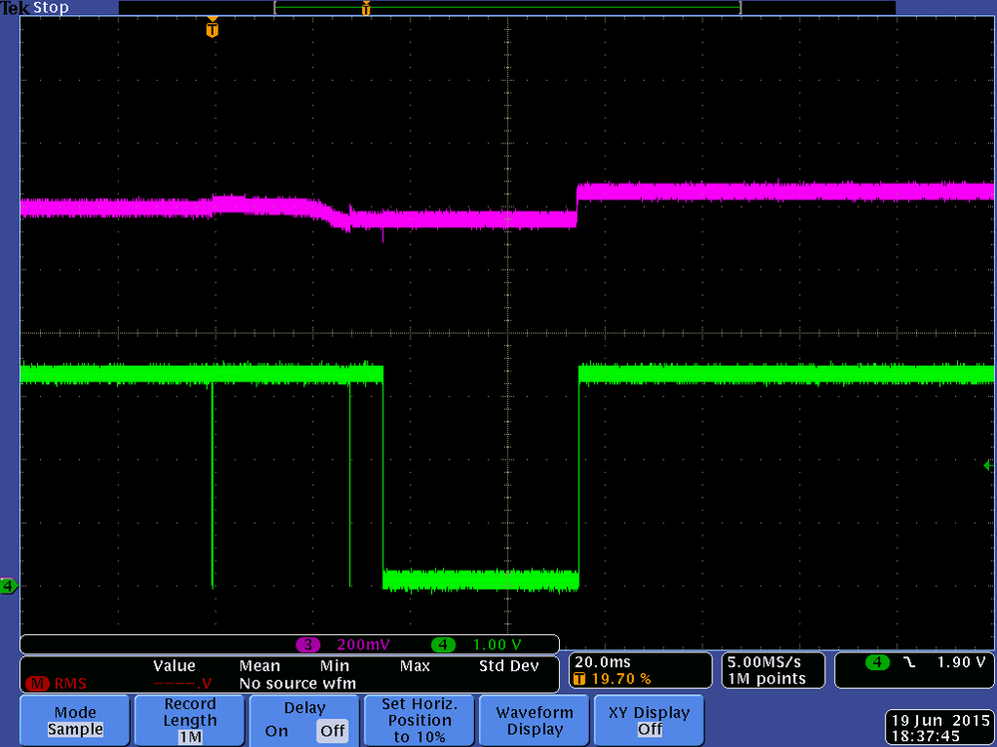
Task: Click the 1.00 V channel 4 scale value
Action: click(497, 644)
